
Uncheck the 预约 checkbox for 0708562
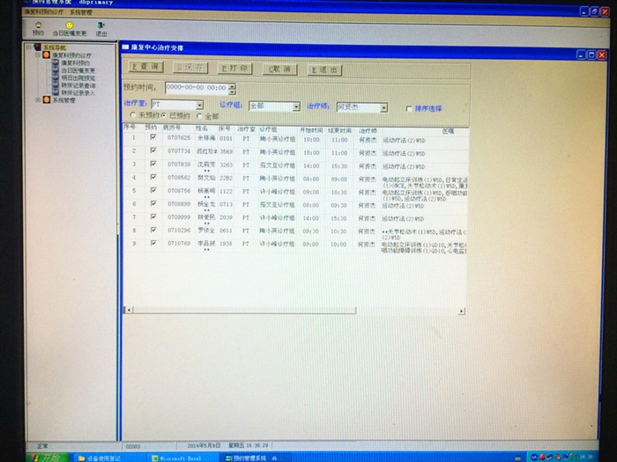[153, 177]
